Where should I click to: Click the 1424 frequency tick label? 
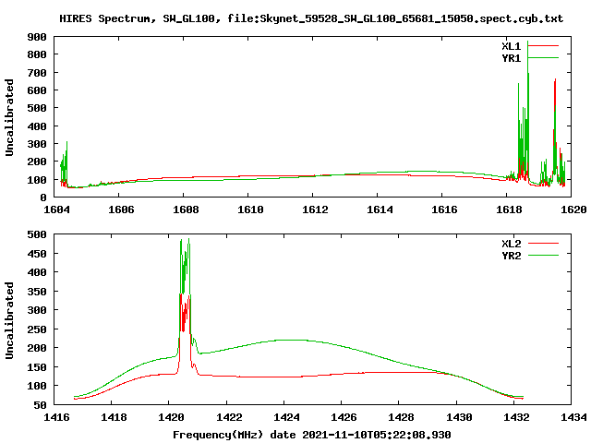tap(286, 417)
